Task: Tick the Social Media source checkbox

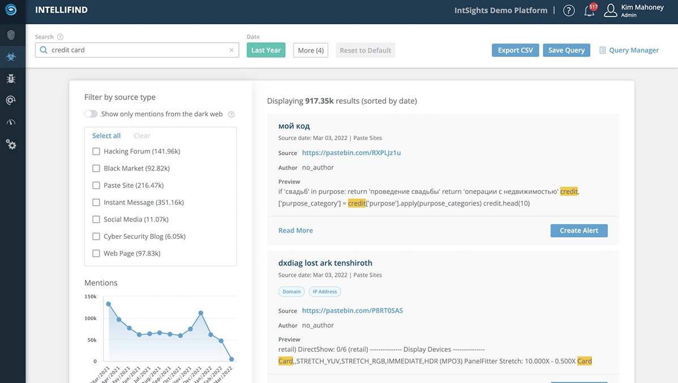Action: click(x=96, y=219)
